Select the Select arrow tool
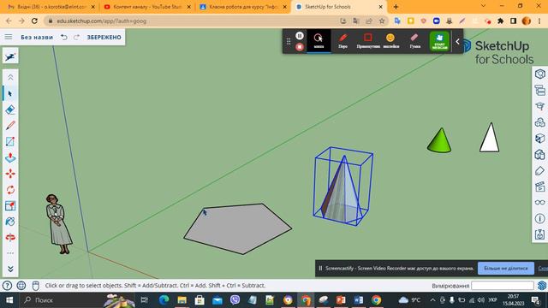This screenshot has height=308, width=548. click(x=10, y=93)
